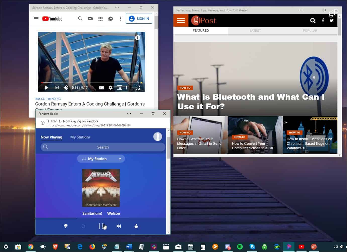The image size is (347, 252).
Task: Open the groovyPost window three-dots menu
Action: coord(300,10)
